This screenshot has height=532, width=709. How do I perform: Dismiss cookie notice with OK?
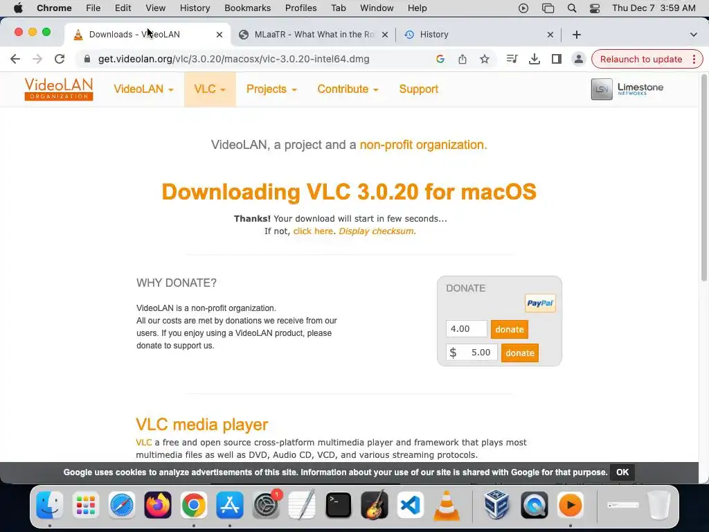click(x=622, y=472)
